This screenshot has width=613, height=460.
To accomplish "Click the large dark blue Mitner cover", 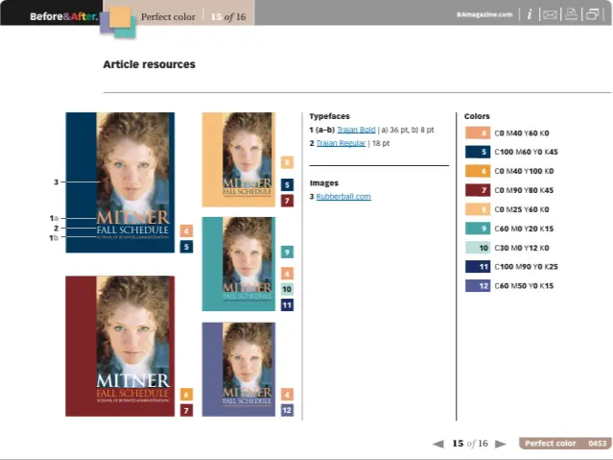I will click(120, 182).
